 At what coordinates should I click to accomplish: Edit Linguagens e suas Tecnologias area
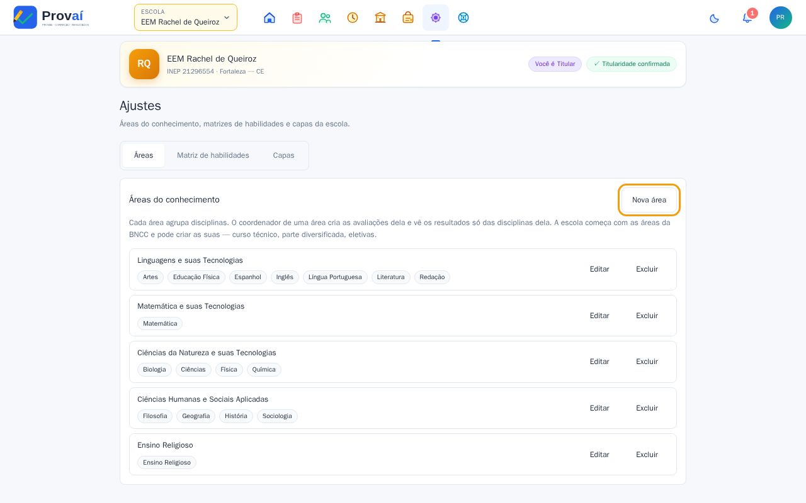coord(599,269)
